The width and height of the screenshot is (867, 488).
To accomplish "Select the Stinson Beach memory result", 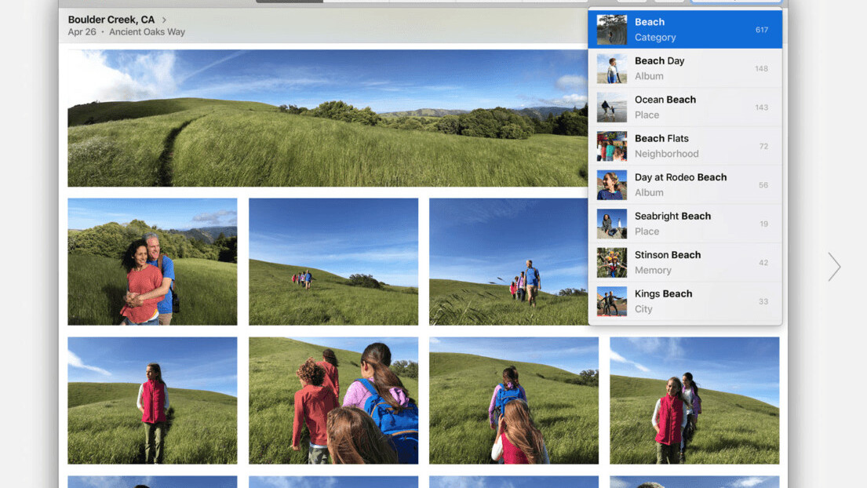I will pyautogui.click(x=684, y=263).
